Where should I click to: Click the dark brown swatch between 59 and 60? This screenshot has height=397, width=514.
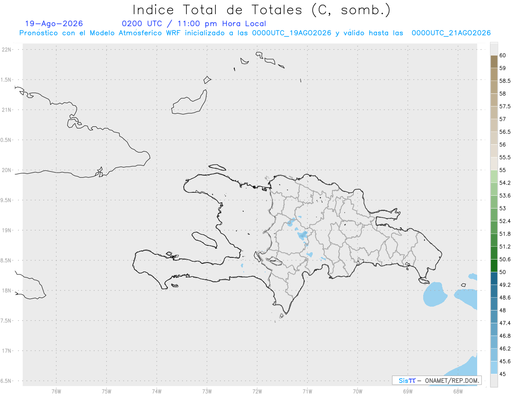(x=493, y=62)
